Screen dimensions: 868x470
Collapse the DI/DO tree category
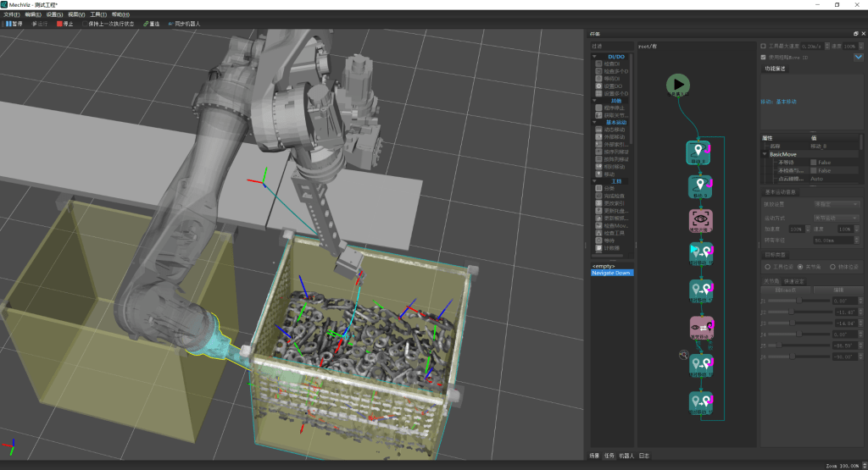[595, 57]
